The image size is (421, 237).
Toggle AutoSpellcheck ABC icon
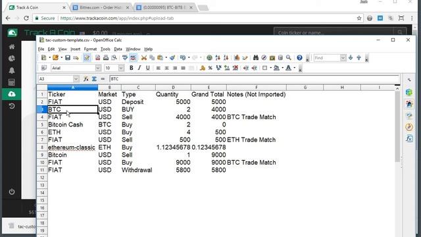click(x=133, y=58)
